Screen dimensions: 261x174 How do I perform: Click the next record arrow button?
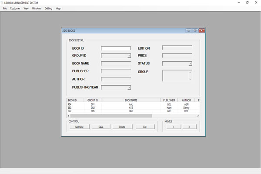189,127
